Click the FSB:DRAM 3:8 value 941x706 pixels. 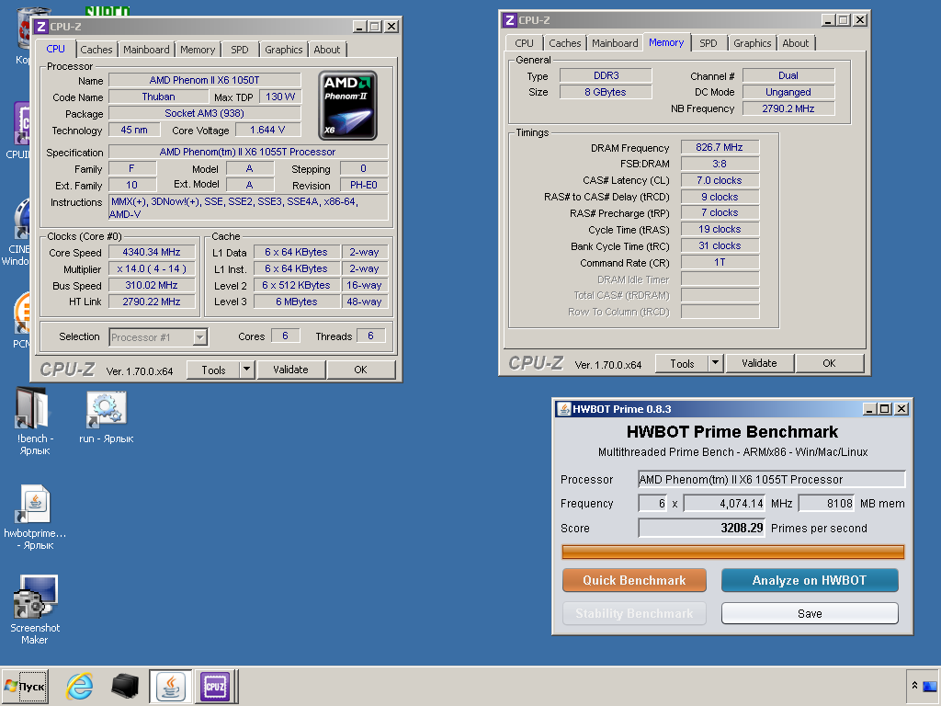720,164
